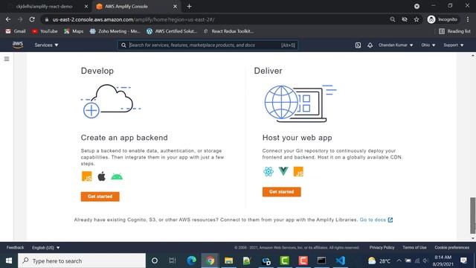This screenshot has width=476, height=268.
Task: Click the third-party cookies blocked eye icon
Action: coord(405,19)
